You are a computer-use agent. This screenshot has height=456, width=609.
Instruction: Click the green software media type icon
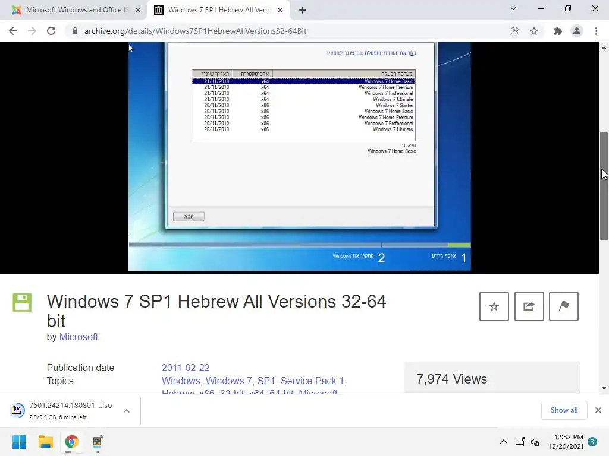pyautogui.click(x=22, y=302)
